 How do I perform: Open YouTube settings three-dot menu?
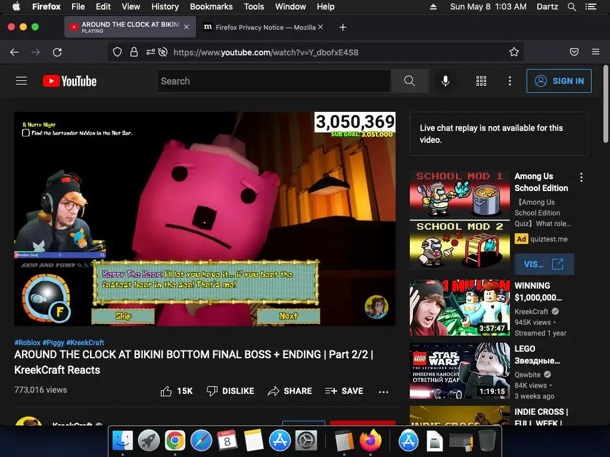pyautogui.click(x=510, y=81)
